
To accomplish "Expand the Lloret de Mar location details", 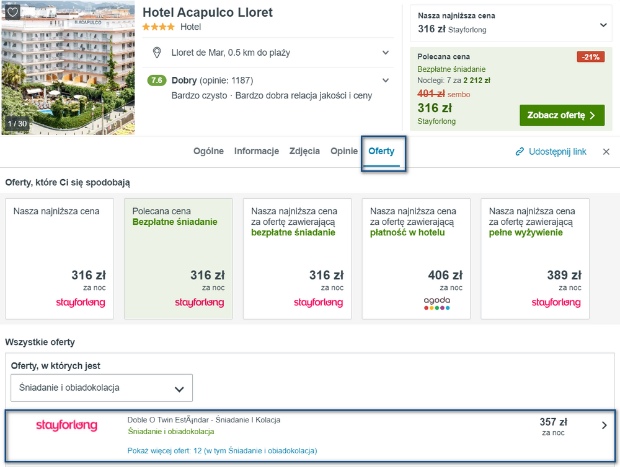I will (x=386, y=53).
